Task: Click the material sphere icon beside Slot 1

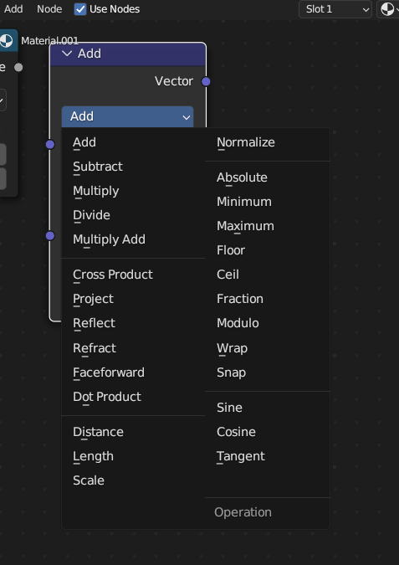Action: click(388, 9)
